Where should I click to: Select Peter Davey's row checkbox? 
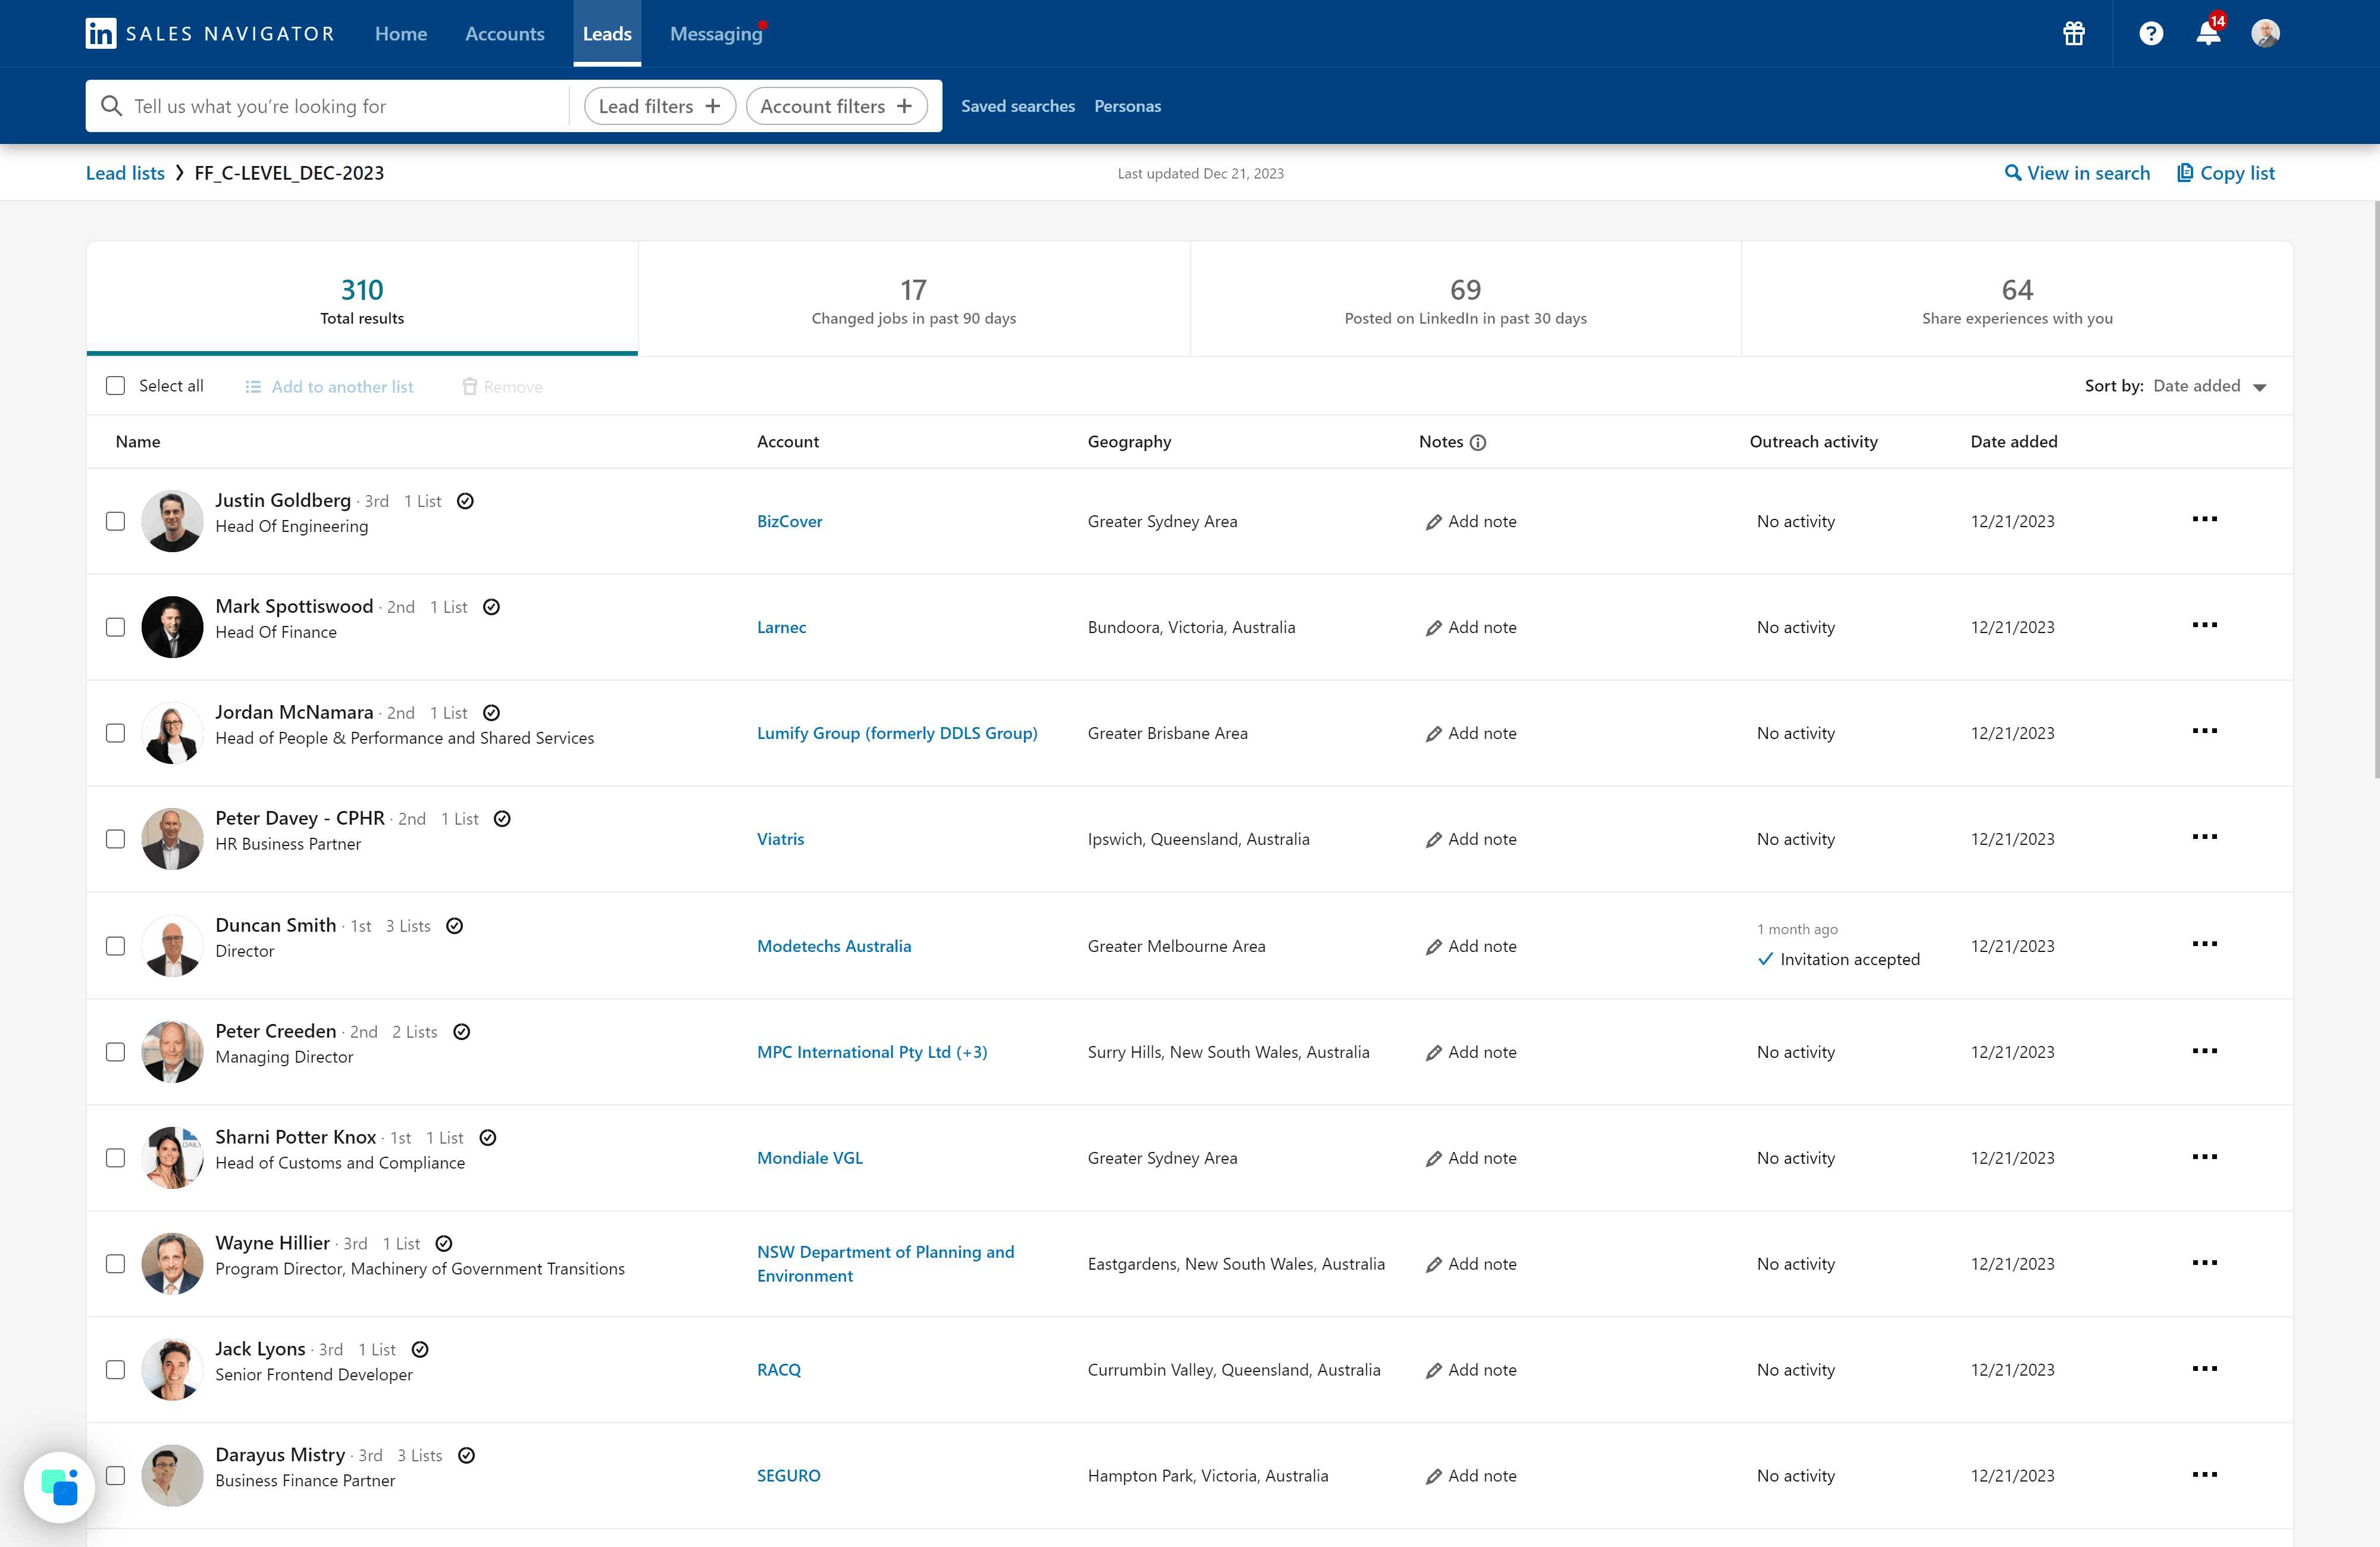(x=115, y=840)
